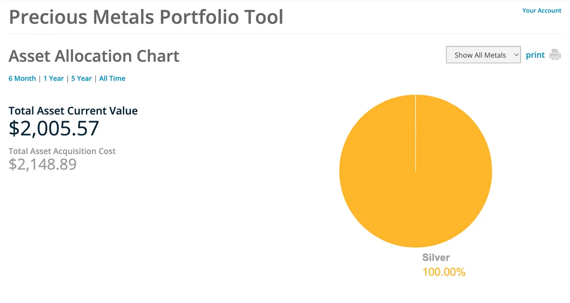This screenshot has height=303, width=570.
Task: Click the Asset Allocation Chart heading
Action: point(94,56)
